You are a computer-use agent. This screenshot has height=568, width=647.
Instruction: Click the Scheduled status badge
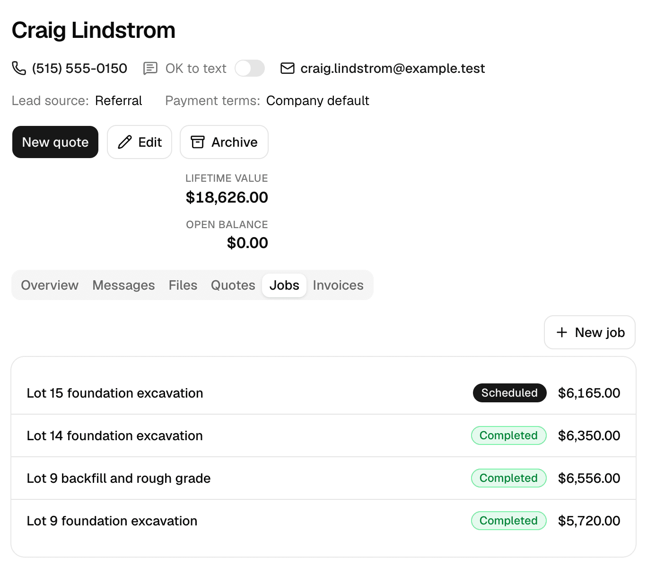(x=509, y=393)
